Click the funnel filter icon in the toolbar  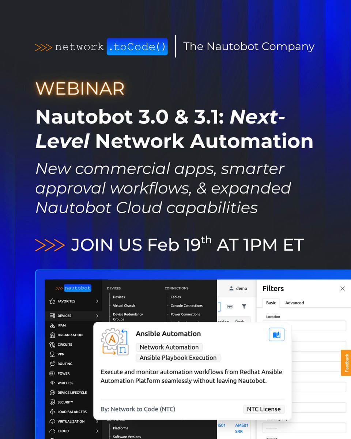pos(244,307)
